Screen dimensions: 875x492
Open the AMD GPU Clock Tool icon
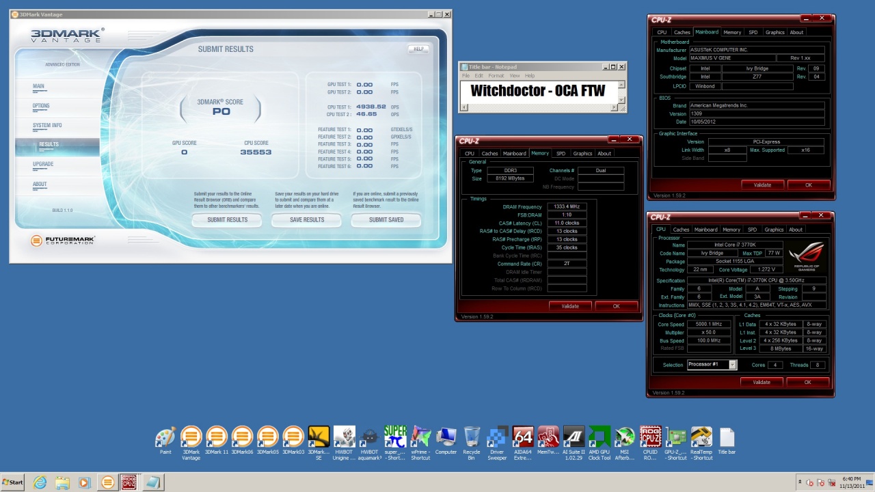(599, 438)
